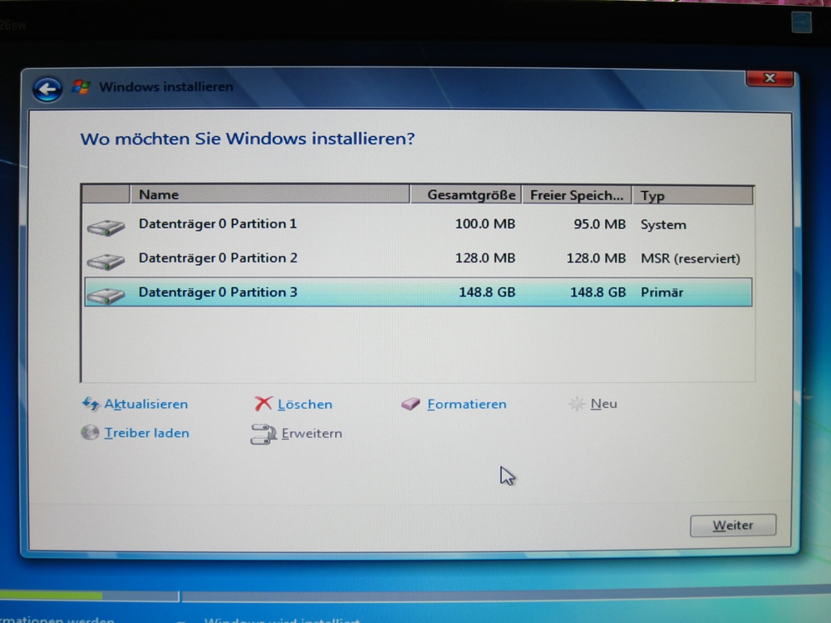Click the Neu link
831x623 pixels.
coord(603,404)
